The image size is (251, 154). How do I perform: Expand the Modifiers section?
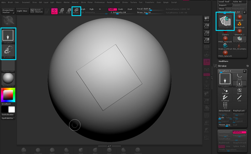(223, 61)
